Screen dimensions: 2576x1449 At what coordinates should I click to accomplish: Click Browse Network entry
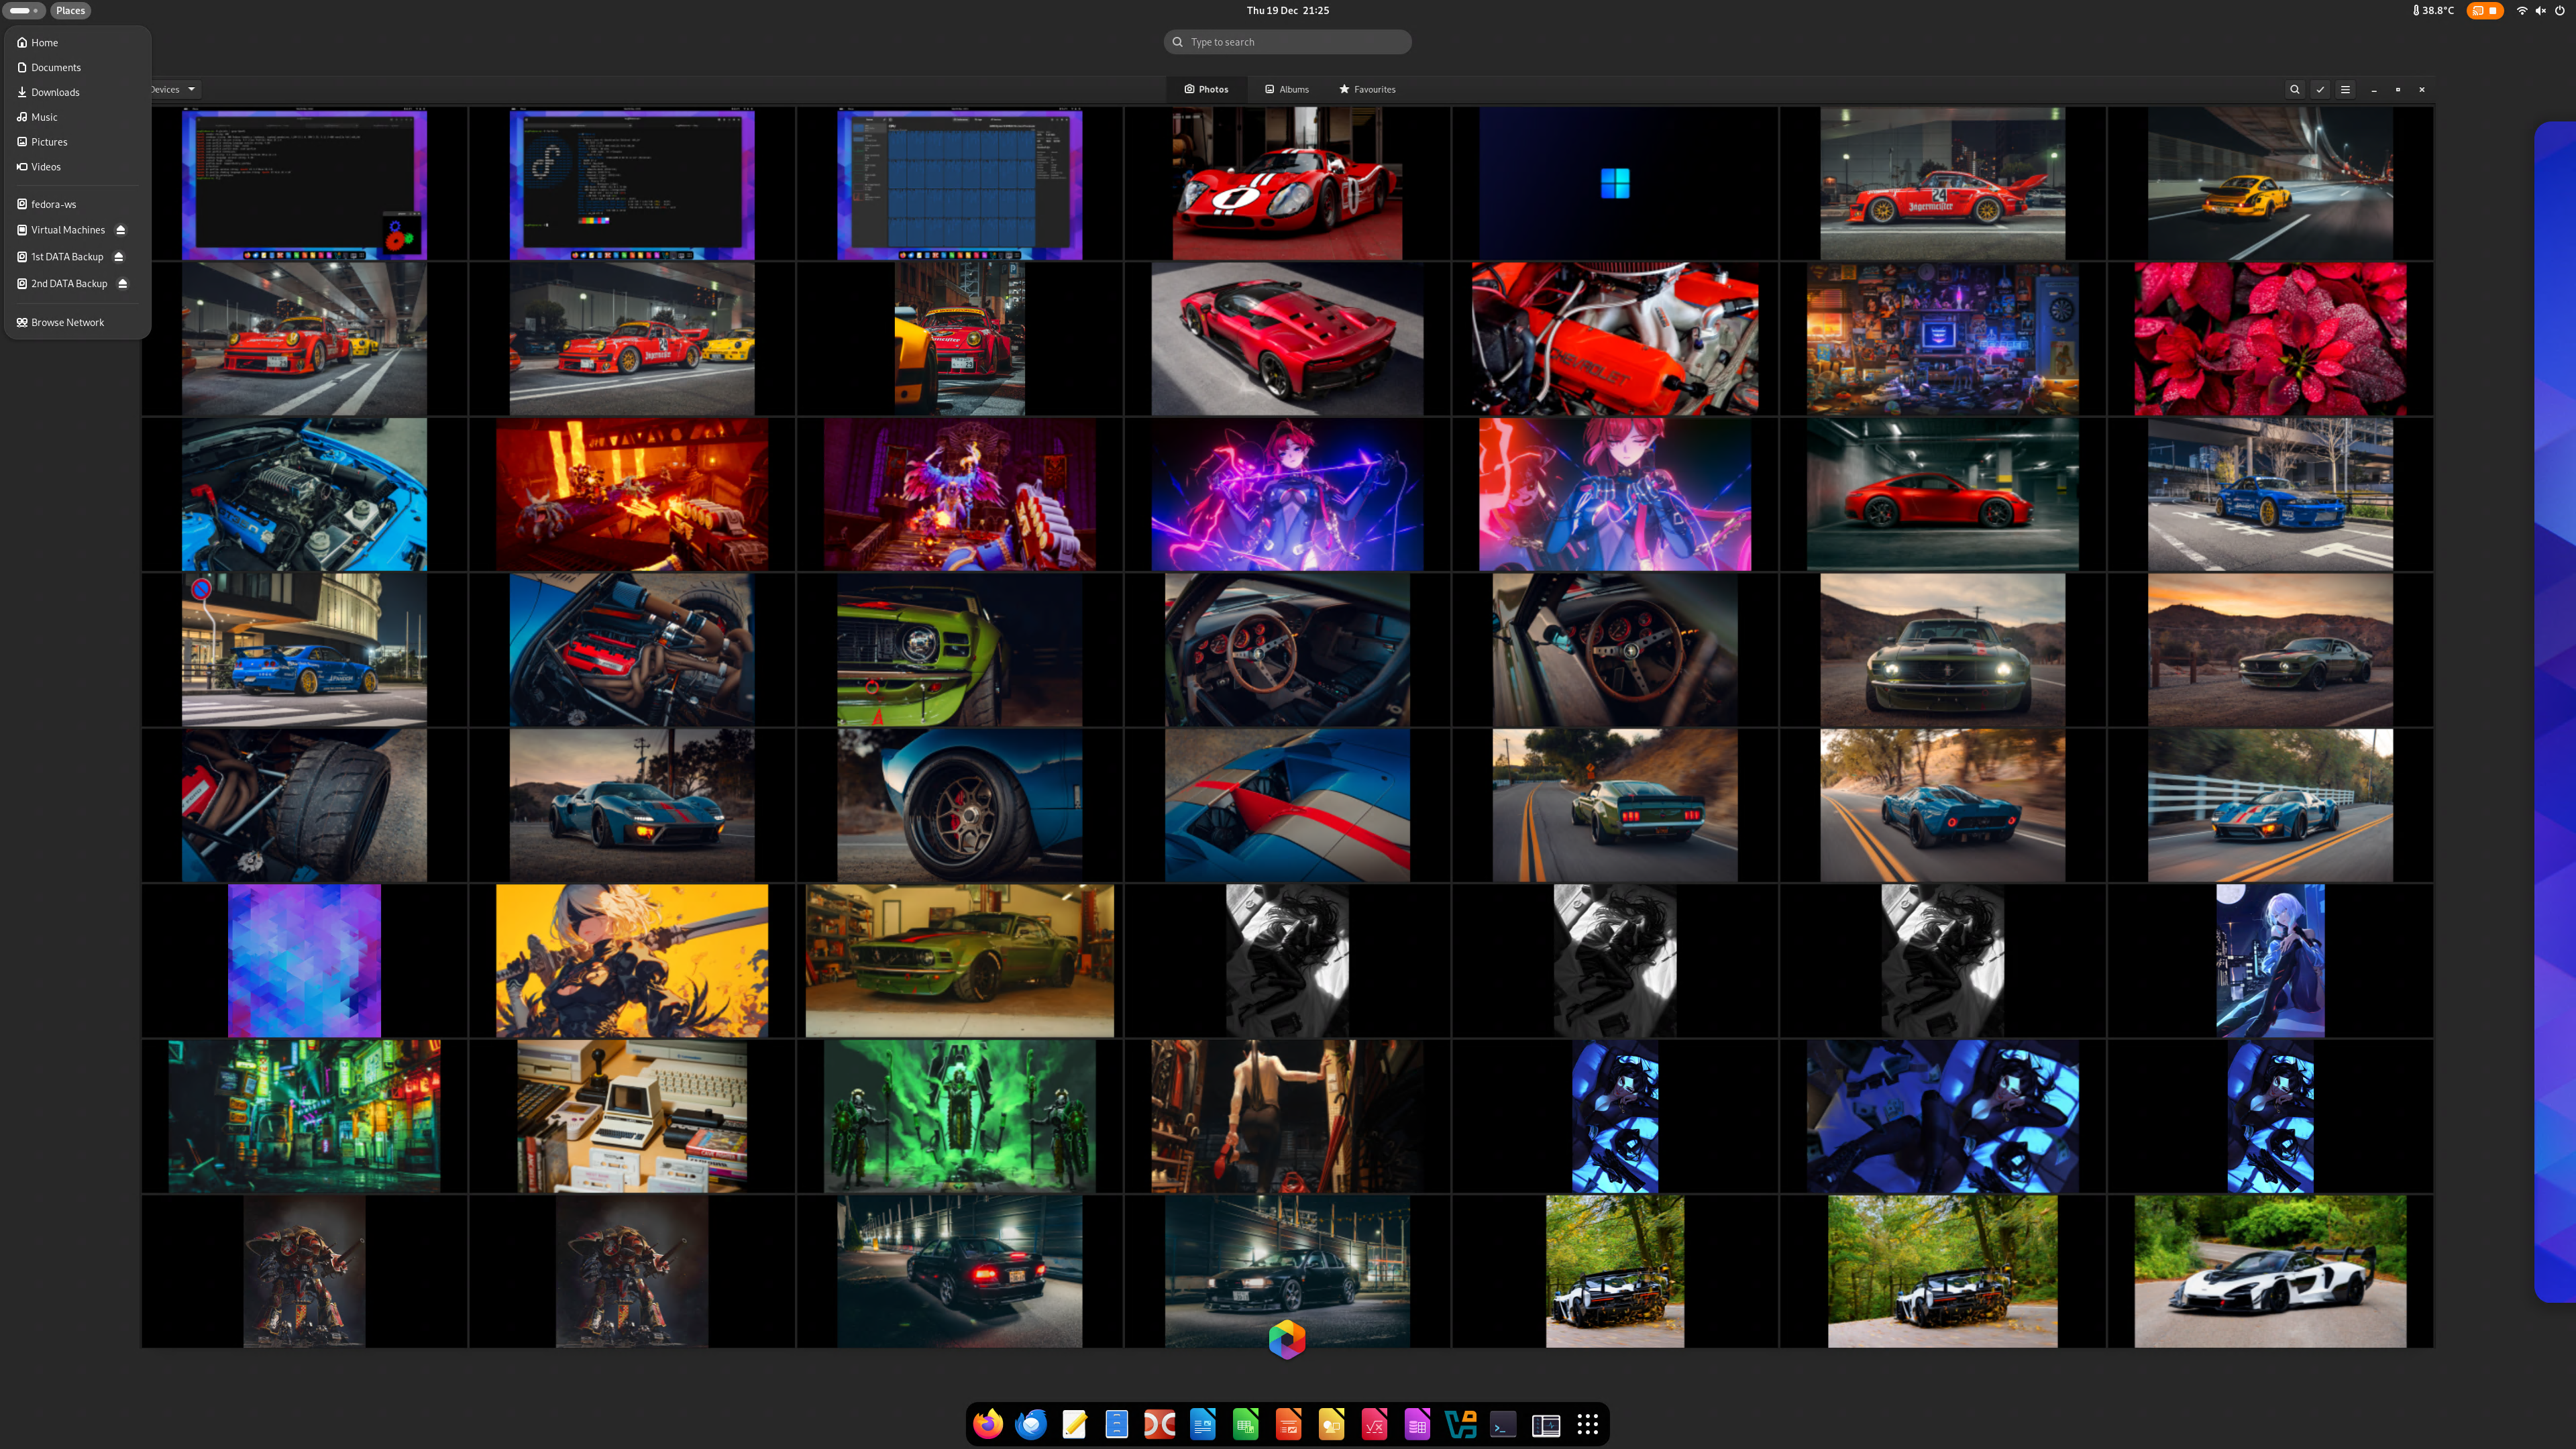click(67, 322)
